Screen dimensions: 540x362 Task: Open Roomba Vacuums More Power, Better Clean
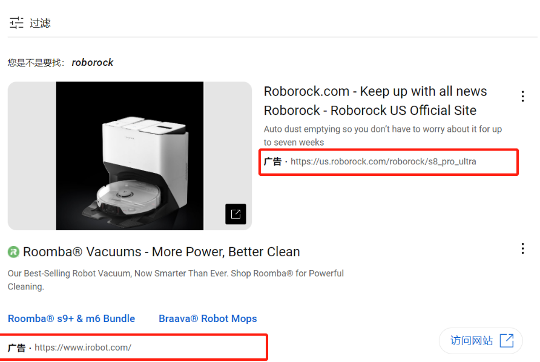click(x=161, y=252)
